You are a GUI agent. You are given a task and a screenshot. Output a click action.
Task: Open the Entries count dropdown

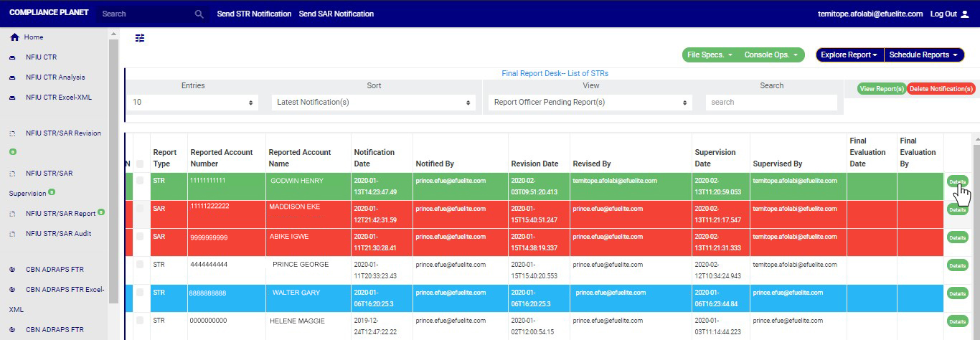(193, 103)
